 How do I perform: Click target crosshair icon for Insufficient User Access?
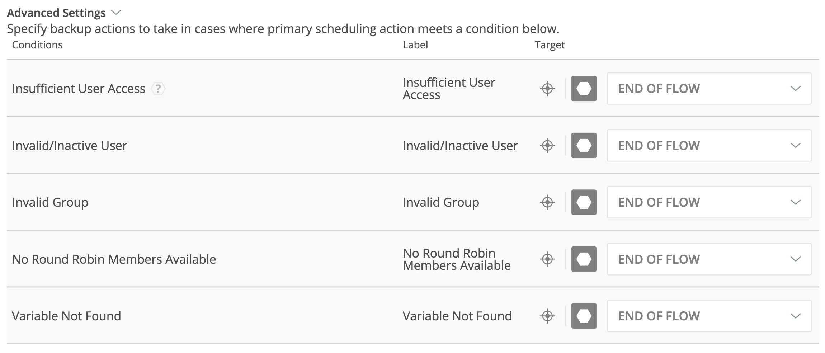tap(547, 89)
